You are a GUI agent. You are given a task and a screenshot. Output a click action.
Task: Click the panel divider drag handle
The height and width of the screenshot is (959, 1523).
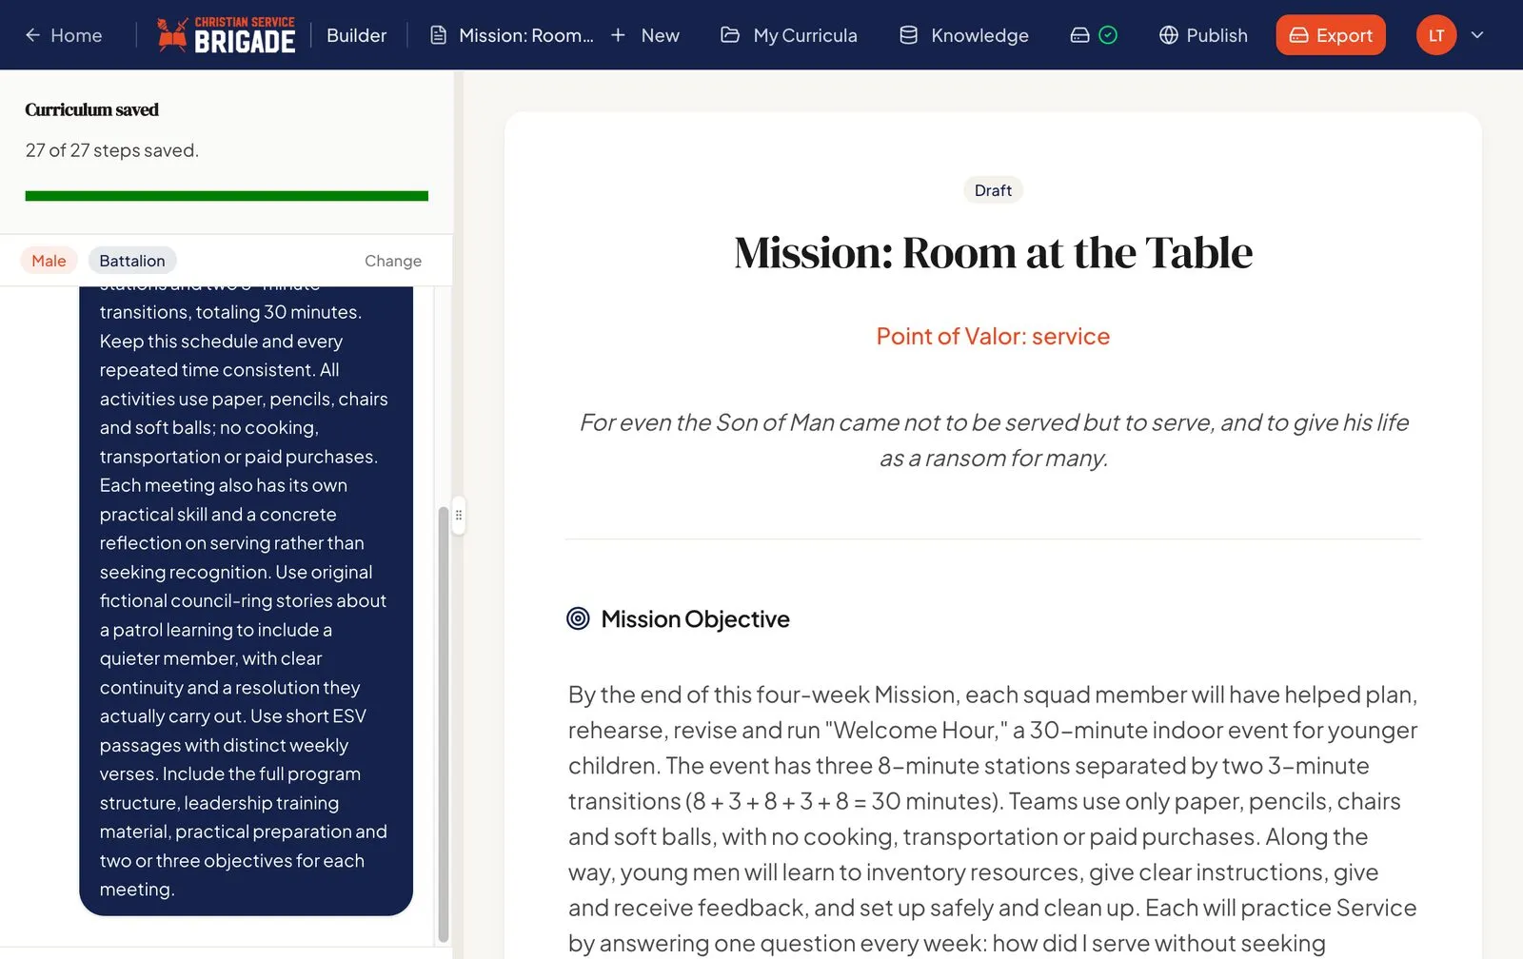click(459, 515)
